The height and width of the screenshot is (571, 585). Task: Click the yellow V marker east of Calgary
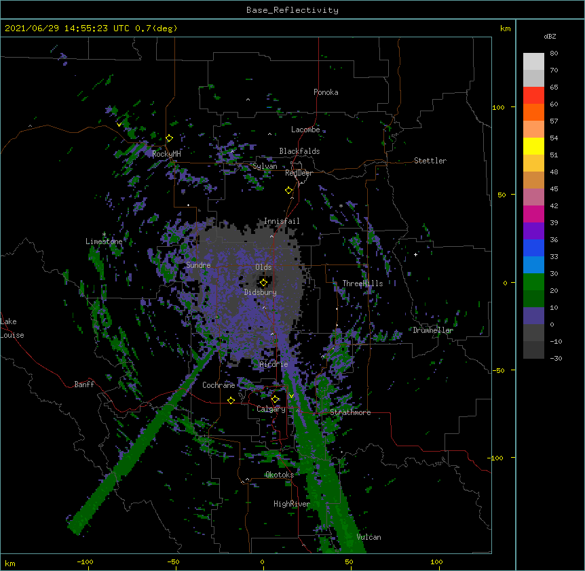[291, 396]
